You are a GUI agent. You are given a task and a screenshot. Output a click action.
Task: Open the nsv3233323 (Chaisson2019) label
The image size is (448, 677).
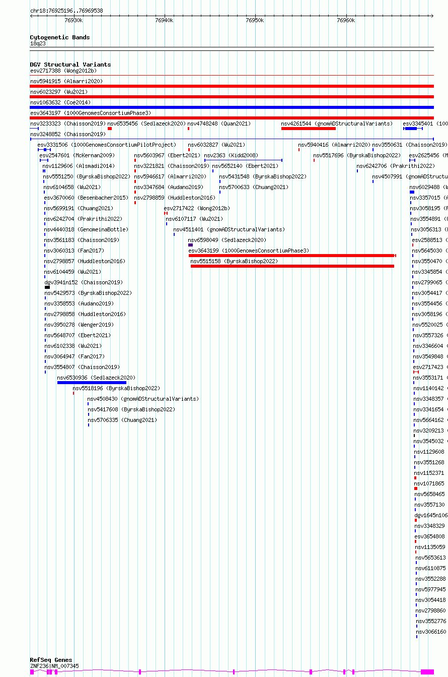coord(67,124)
